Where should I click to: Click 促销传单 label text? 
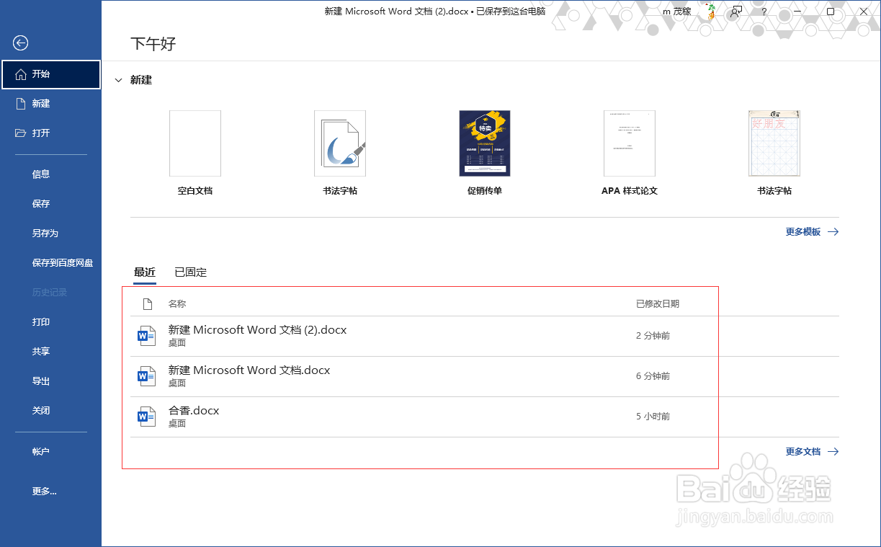point(485,191)
